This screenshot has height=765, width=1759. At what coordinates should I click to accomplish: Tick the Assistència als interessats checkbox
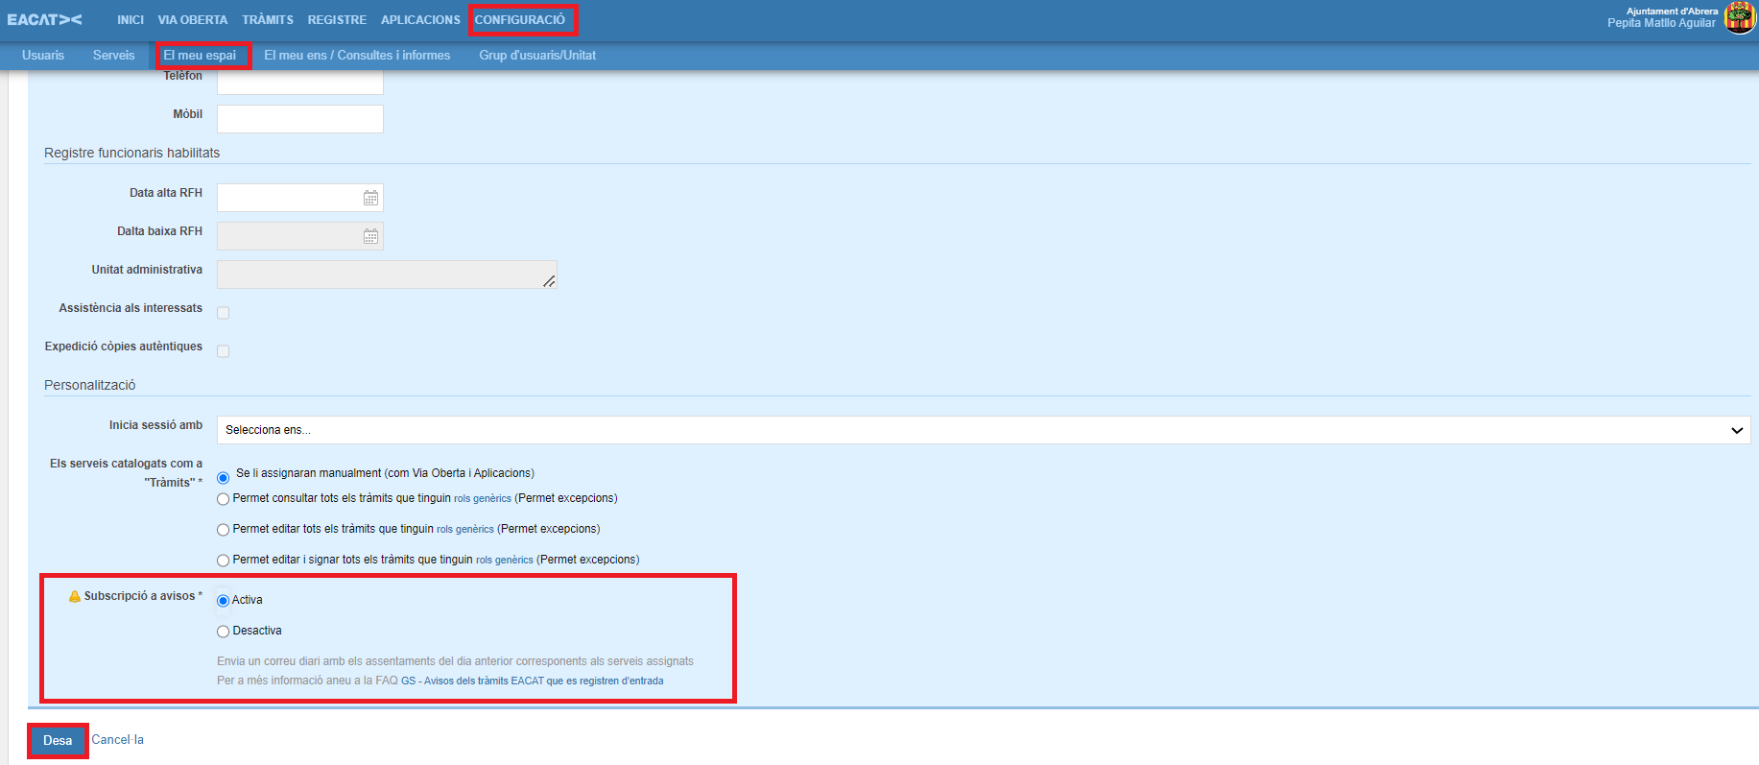point(224,313)
